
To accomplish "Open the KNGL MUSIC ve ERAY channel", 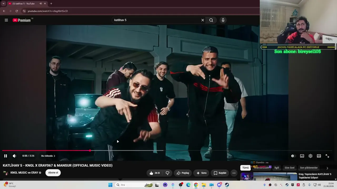I will pos(24,173).
